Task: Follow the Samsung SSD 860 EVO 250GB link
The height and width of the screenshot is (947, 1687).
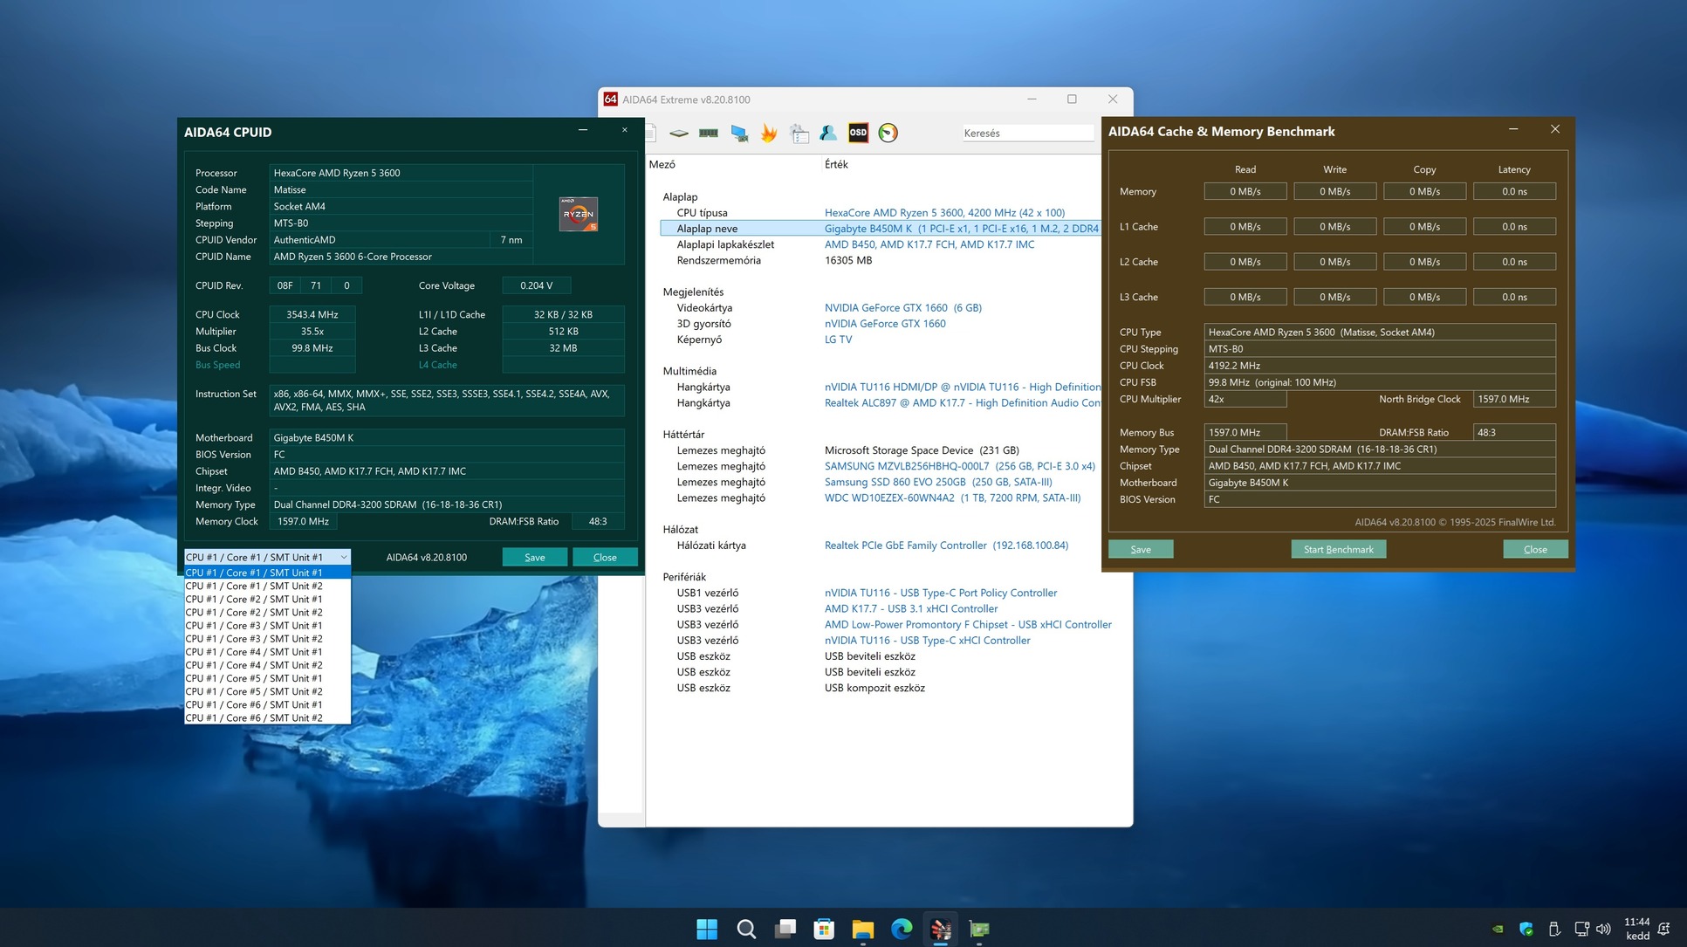Action: pyautogui.click(x=937, y=482)
